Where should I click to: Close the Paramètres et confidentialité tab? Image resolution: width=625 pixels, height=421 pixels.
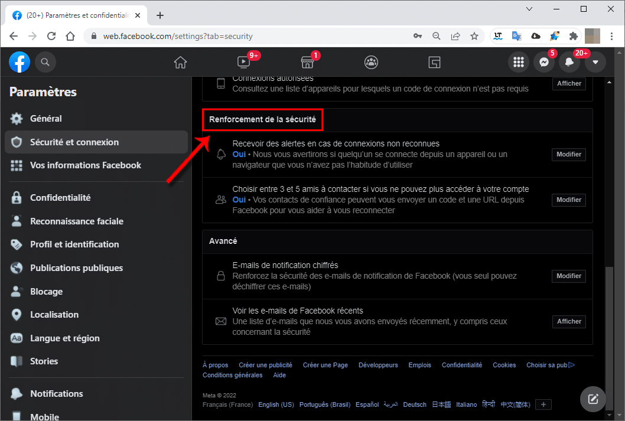(138, 15)
